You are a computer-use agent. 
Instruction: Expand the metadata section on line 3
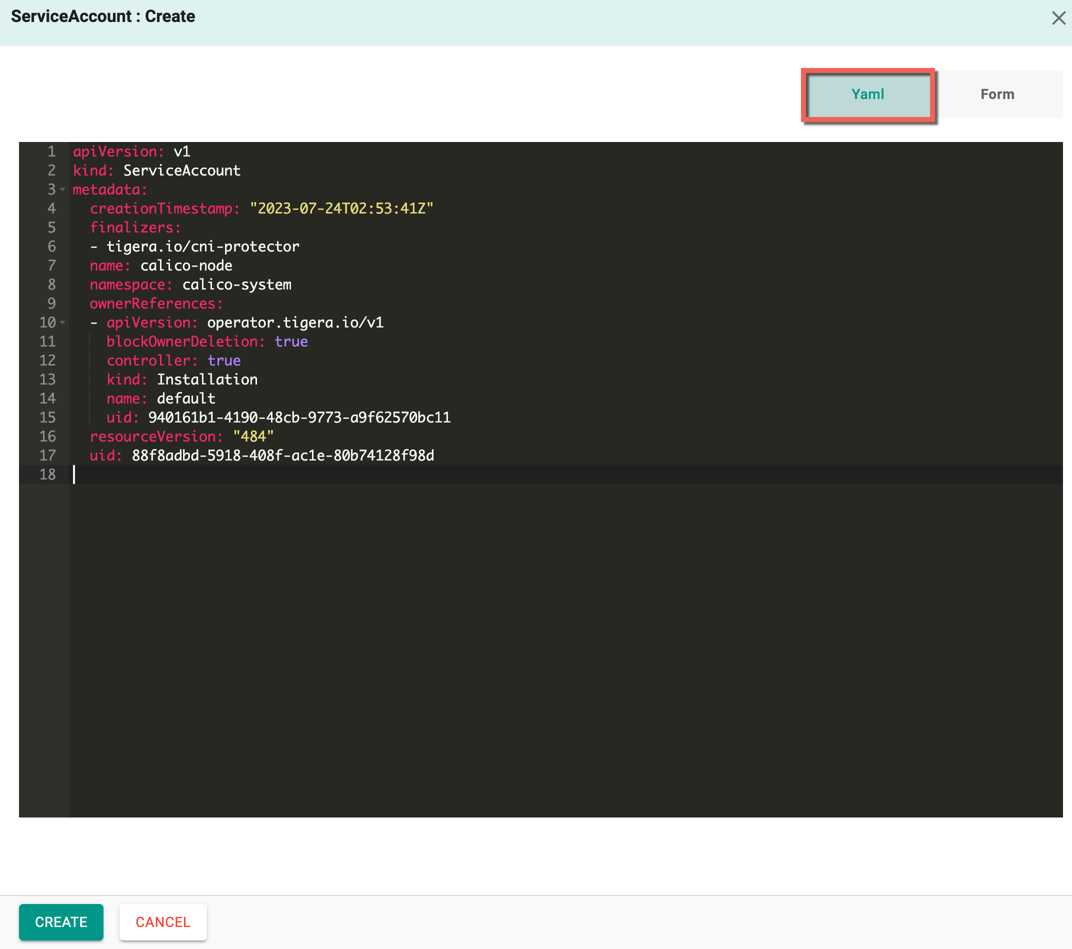pyautogui.click(x=61, y=189)
